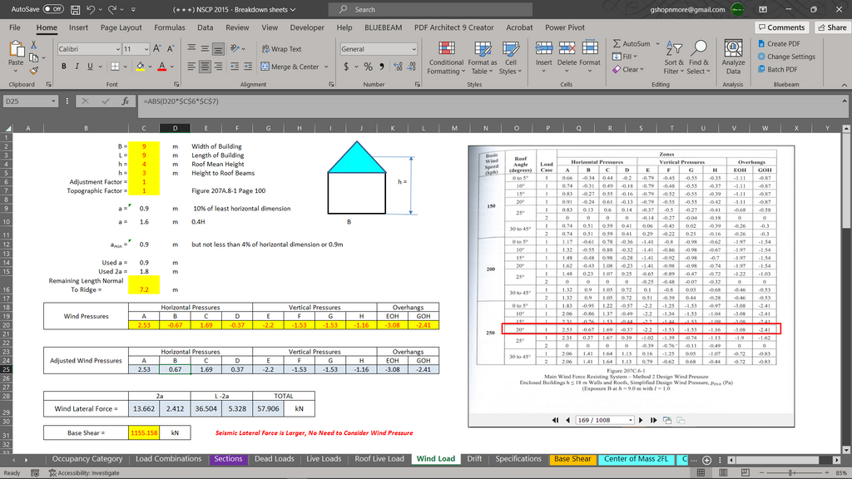Open Format cells menu
852x479 pixels.
[x=590, y=57]
